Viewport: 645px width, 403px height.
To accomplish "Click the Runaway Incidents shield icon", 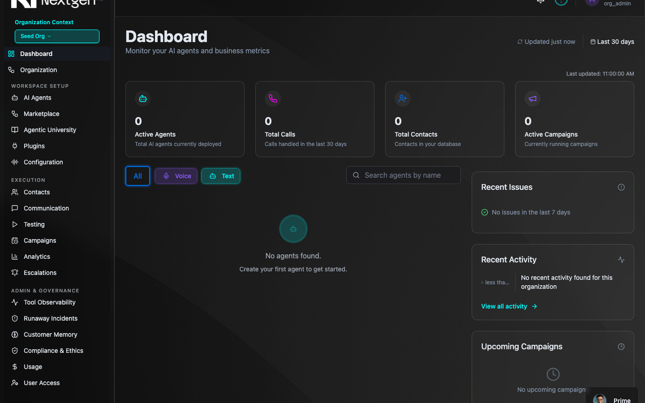I will (x=15, y=318).
